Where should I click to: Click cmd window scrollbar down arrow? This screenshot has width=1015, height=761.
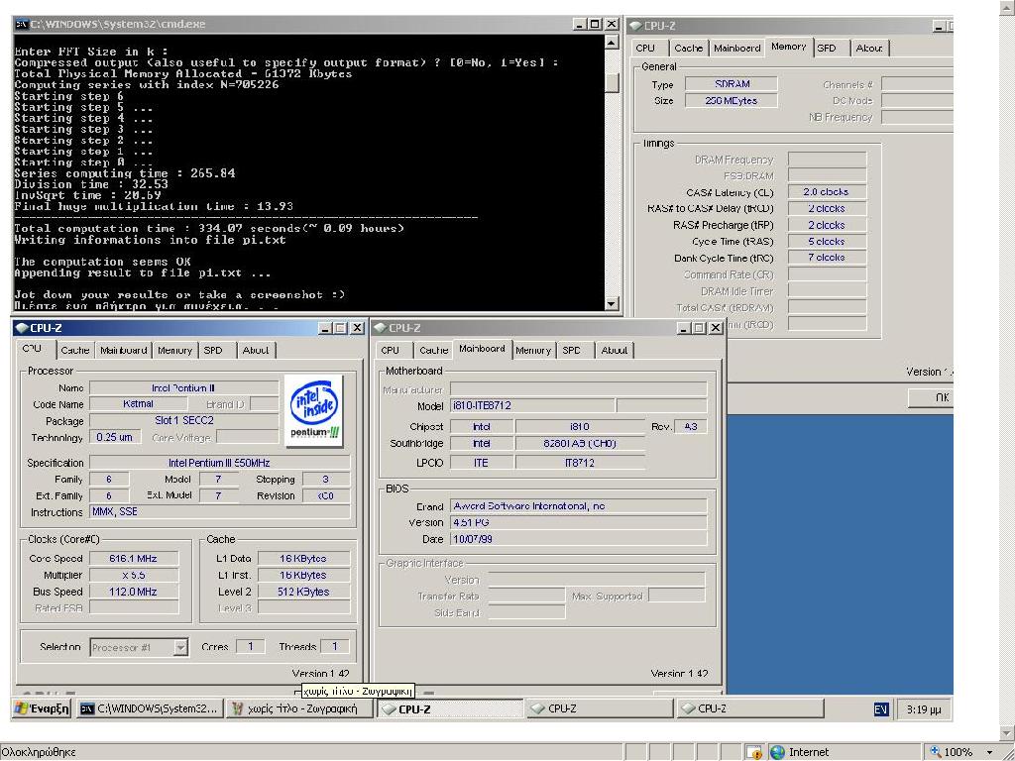(x=612, y=303)
